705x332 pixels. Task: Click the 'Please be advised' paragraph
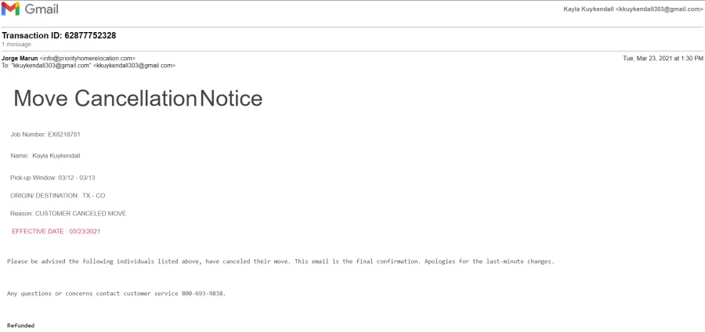(280, 262)
